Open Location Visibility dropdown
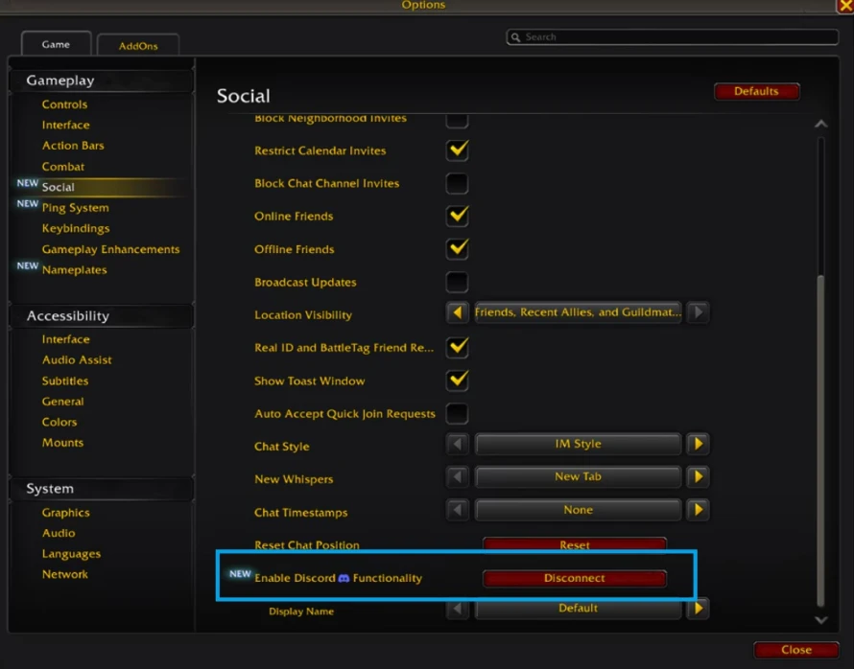The width and height of the screenshot is (854, 669). pos(578,312)
